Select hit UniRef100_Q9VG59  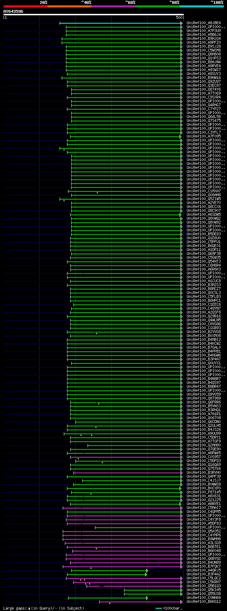204,395
